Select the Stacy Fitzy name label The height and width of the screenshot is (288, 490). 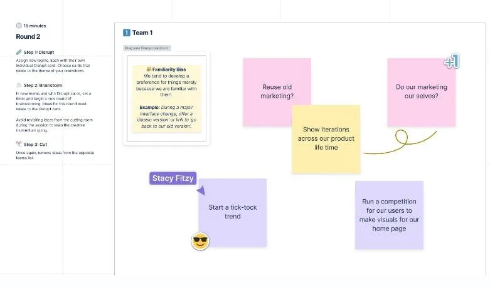coord(173,178)
